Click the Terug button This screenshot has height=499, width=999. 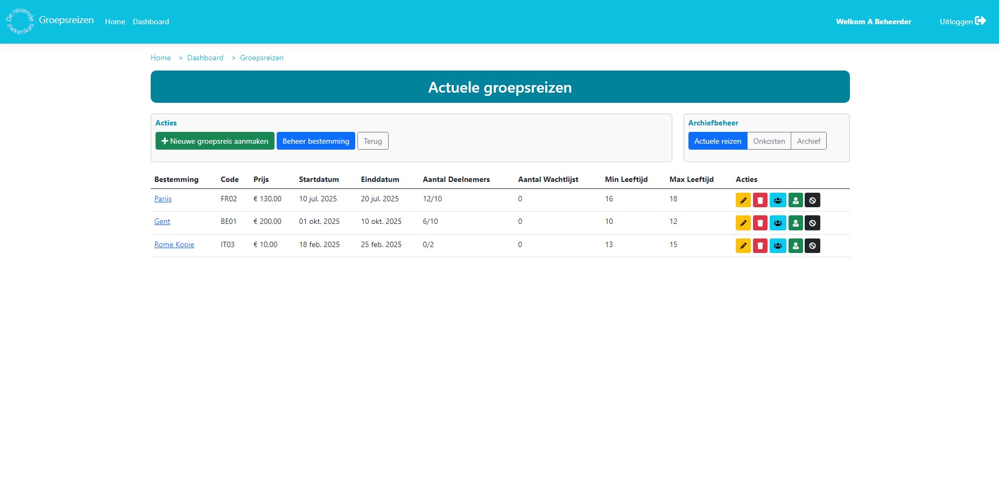(372, 141)
